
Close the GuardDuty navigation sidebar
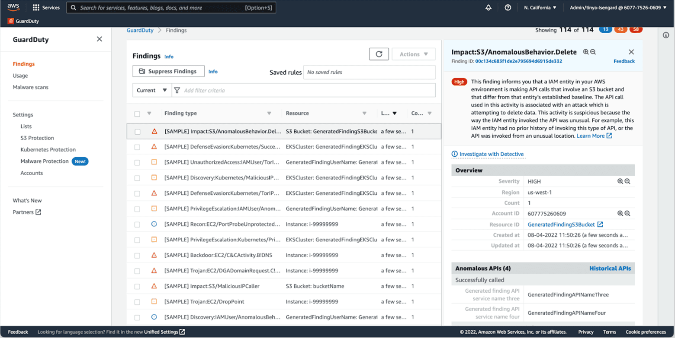click(100, 39)
